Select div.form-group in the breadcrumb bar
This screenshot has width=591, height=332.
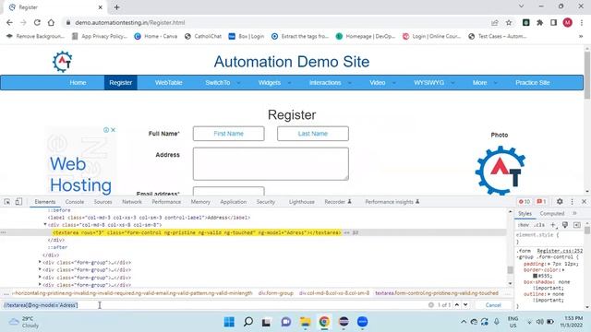(x=275, y=293)
